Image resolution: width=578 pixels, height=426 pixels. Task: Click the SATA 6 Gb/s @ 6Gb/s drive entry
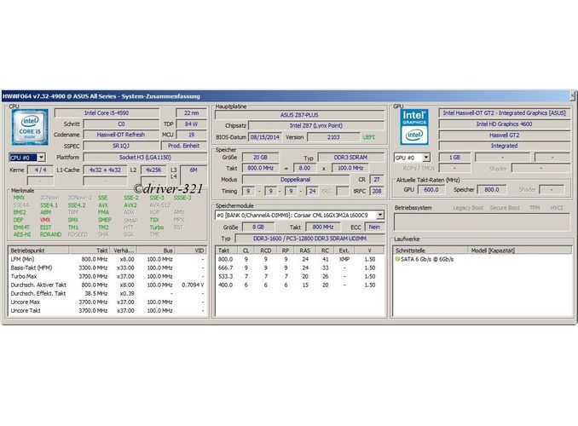point(427,259)
